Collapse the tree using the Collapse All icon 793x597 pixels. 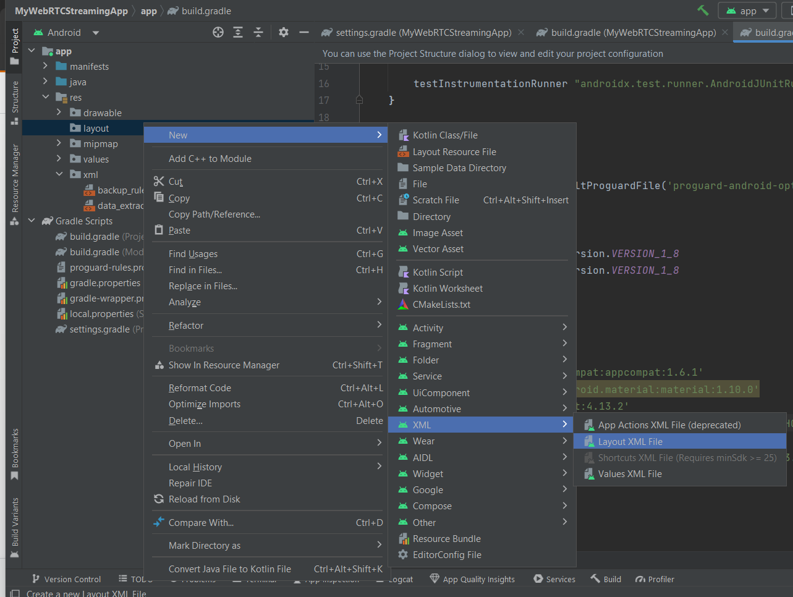[260, 32]
